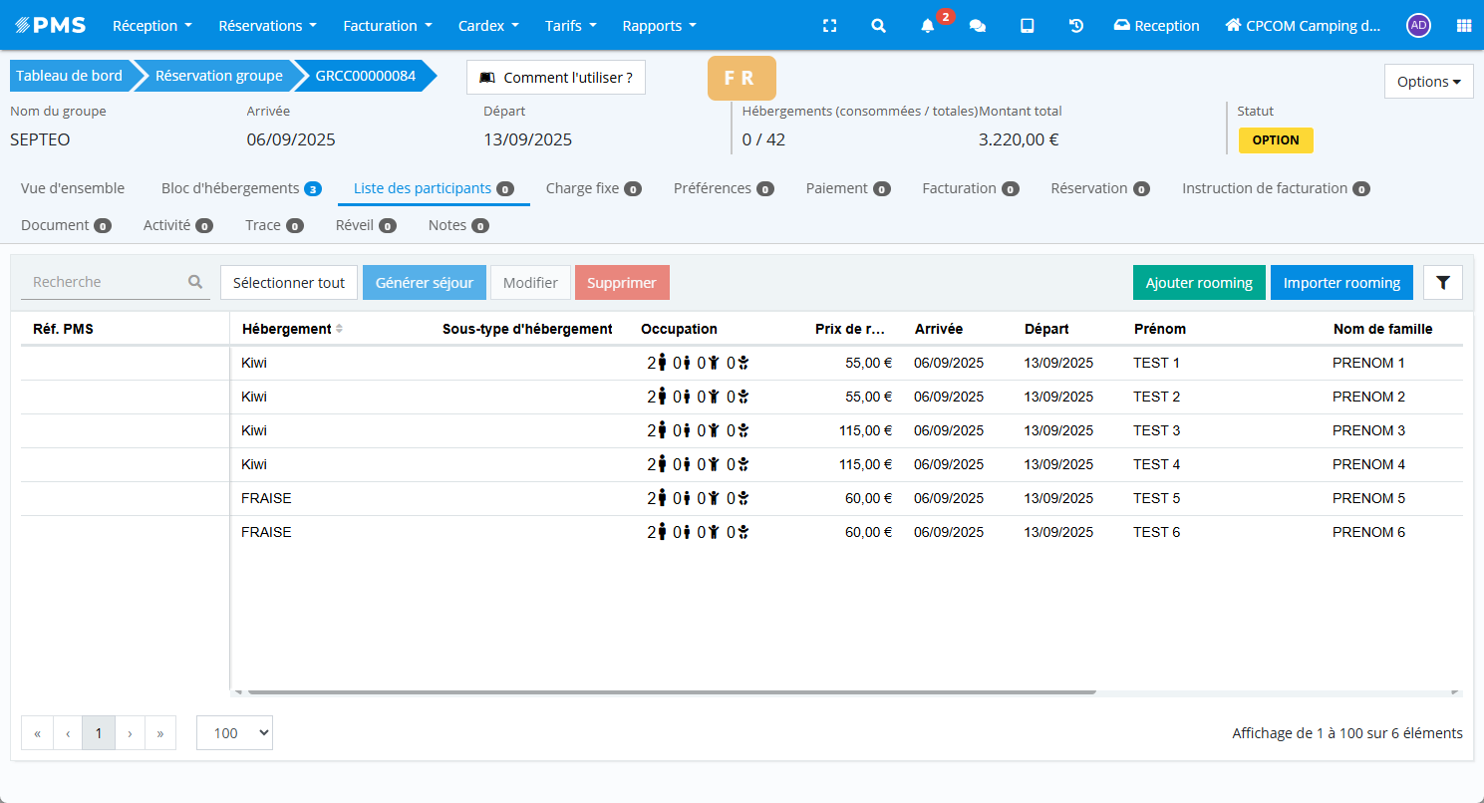
Task: Change page size from 100 dropdown
Action: point(234,732)
